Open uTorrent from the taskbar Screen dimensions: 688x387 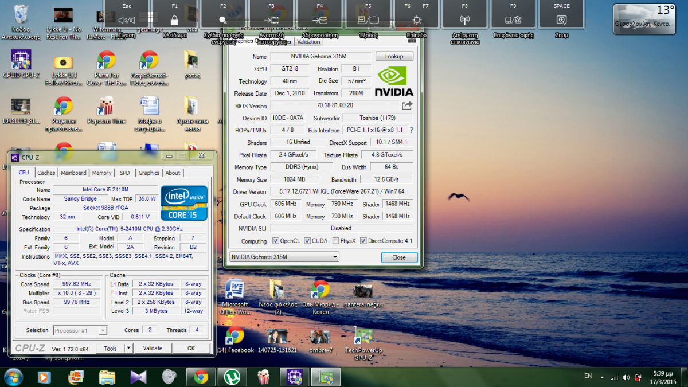point(232,377)
